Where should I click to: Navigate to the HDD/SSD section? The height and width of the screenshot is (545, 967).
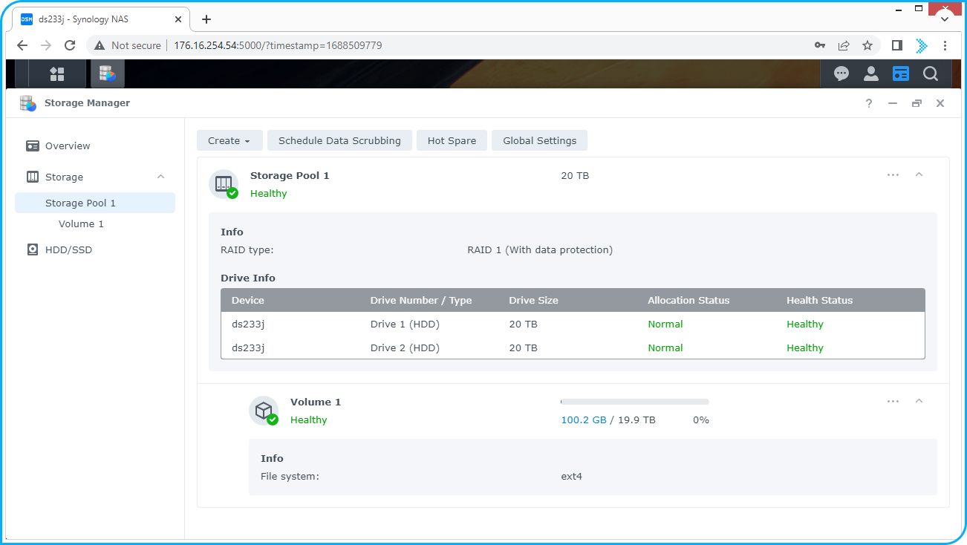pyautogui.click(x=70, y=249)
